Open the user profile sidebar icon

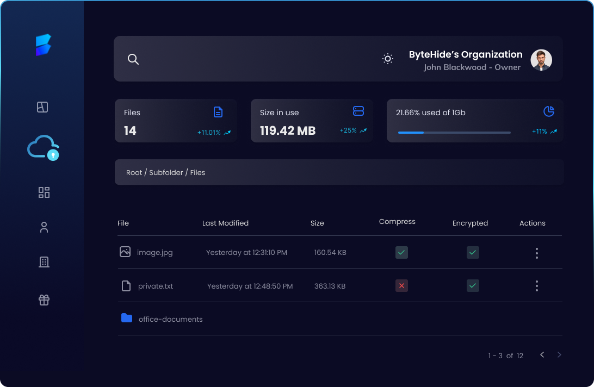(x=44, y=227)
